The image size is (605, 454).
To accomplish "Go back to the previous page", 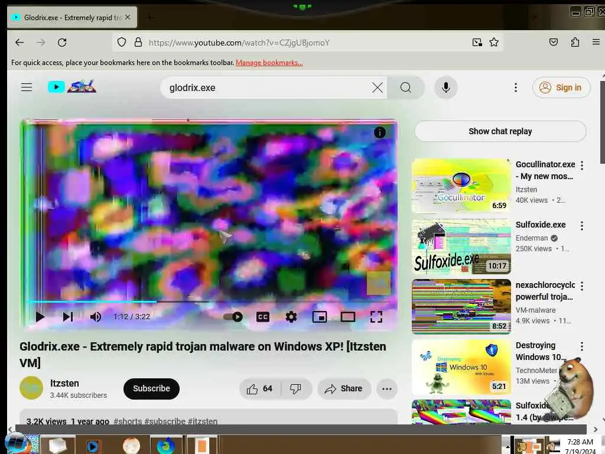I will (x=19, y=43).
